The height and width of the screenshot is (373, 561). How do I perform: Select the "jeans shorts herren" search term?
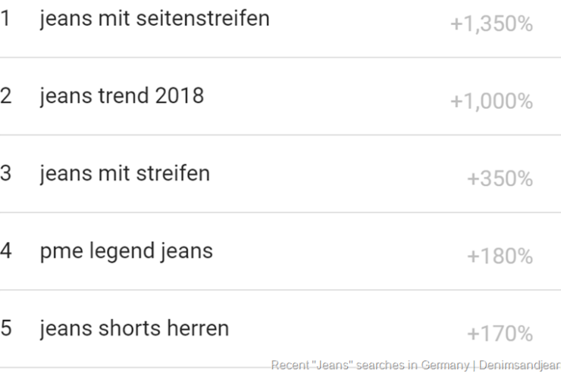tap(134, 328)
